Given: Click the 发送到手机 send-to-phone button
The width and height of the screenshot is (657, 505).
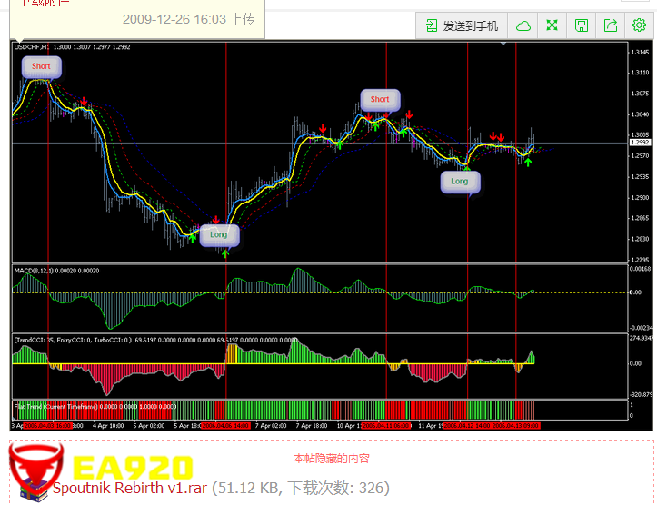Looking at the screenshot, I should [x=462, y=25].
